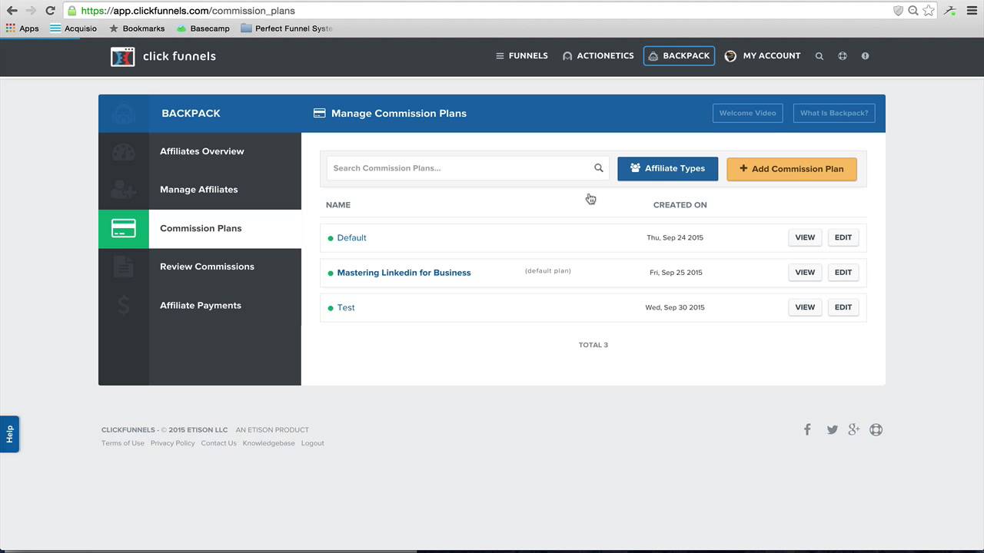Image resolution: width=984 pixels, height=553 pixels.
Task: Go to Manage Affiliates
Action: [200, 190]
